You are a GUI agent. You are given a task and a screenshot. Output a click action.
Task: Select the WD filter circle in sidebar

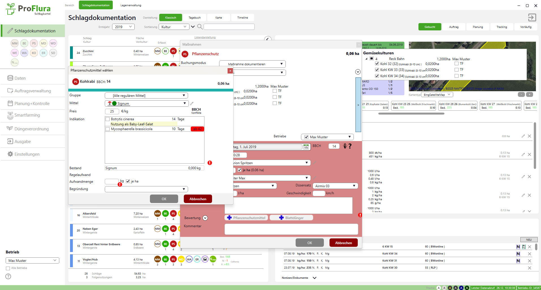53,43
